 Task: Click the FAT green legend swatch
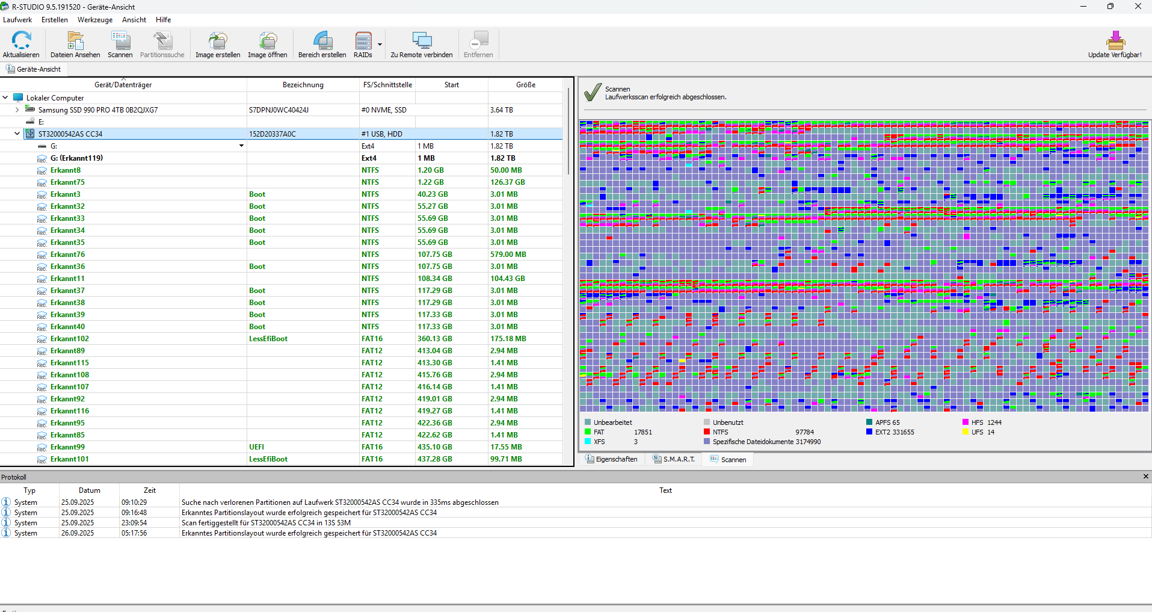point(588,432)
